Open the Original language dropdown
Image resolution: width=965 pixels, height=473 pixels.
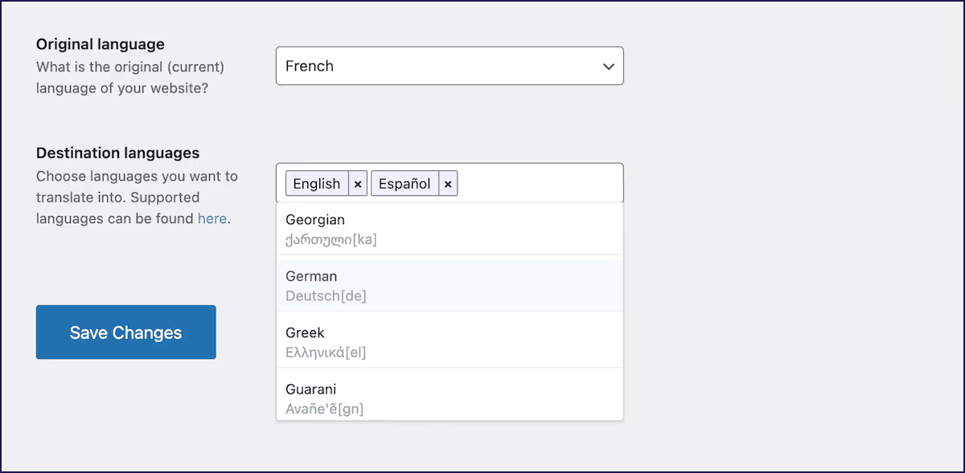(449, 66)
